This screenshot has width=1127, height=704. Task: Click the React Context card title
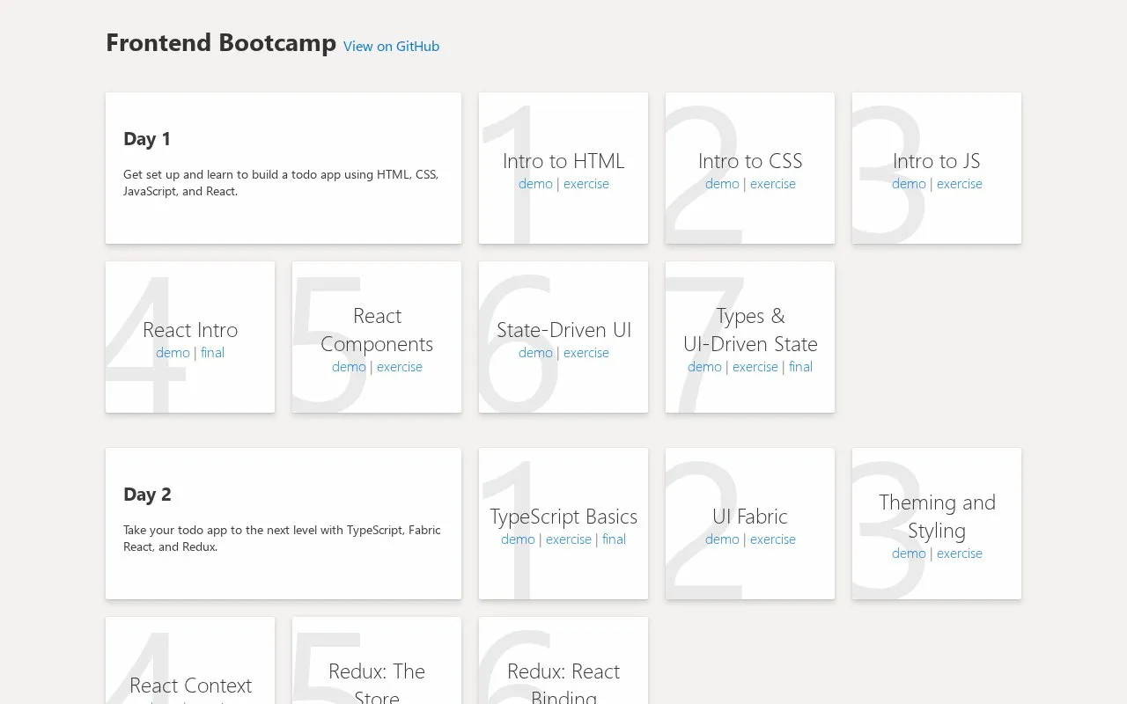[190, 686]
